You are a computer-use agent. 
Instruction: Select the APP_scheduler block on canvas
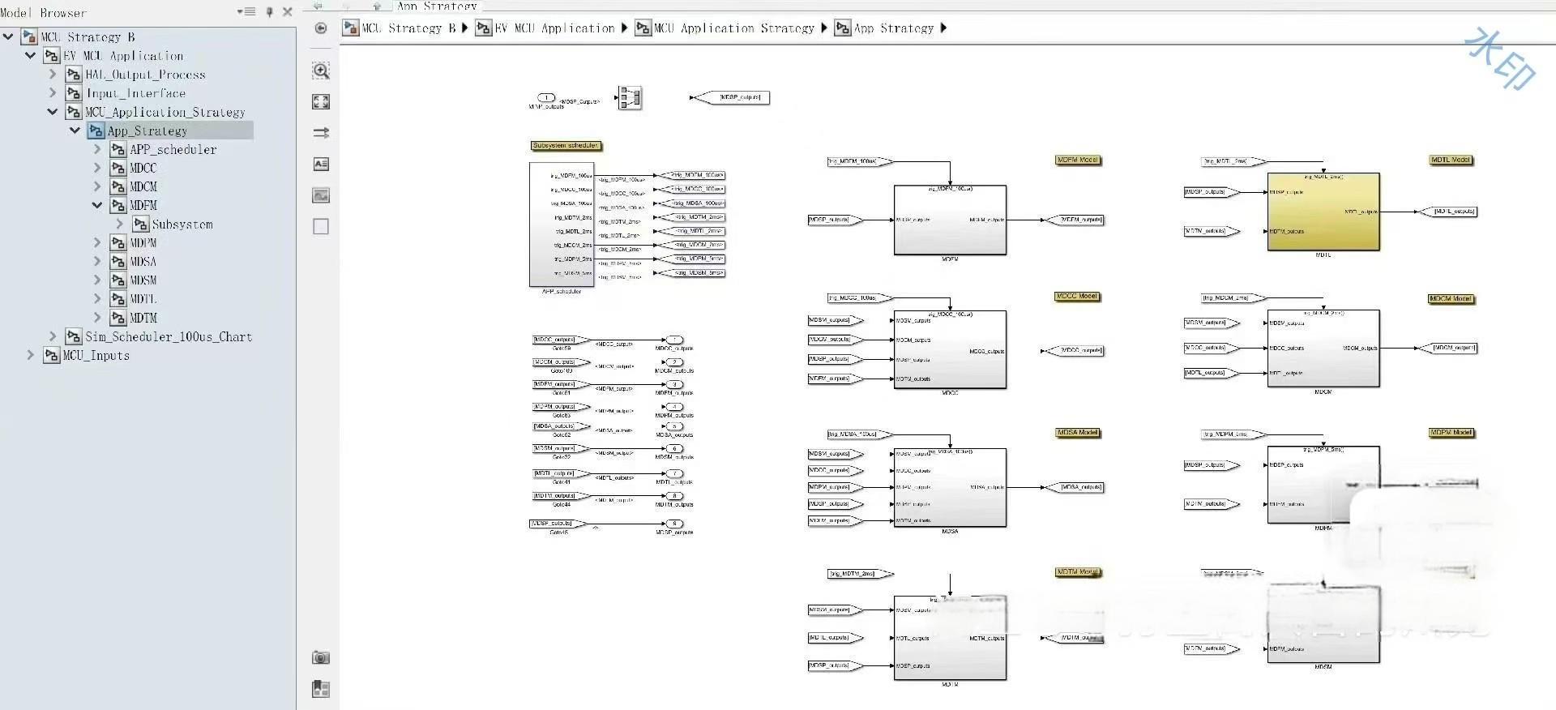coord(561,225)
